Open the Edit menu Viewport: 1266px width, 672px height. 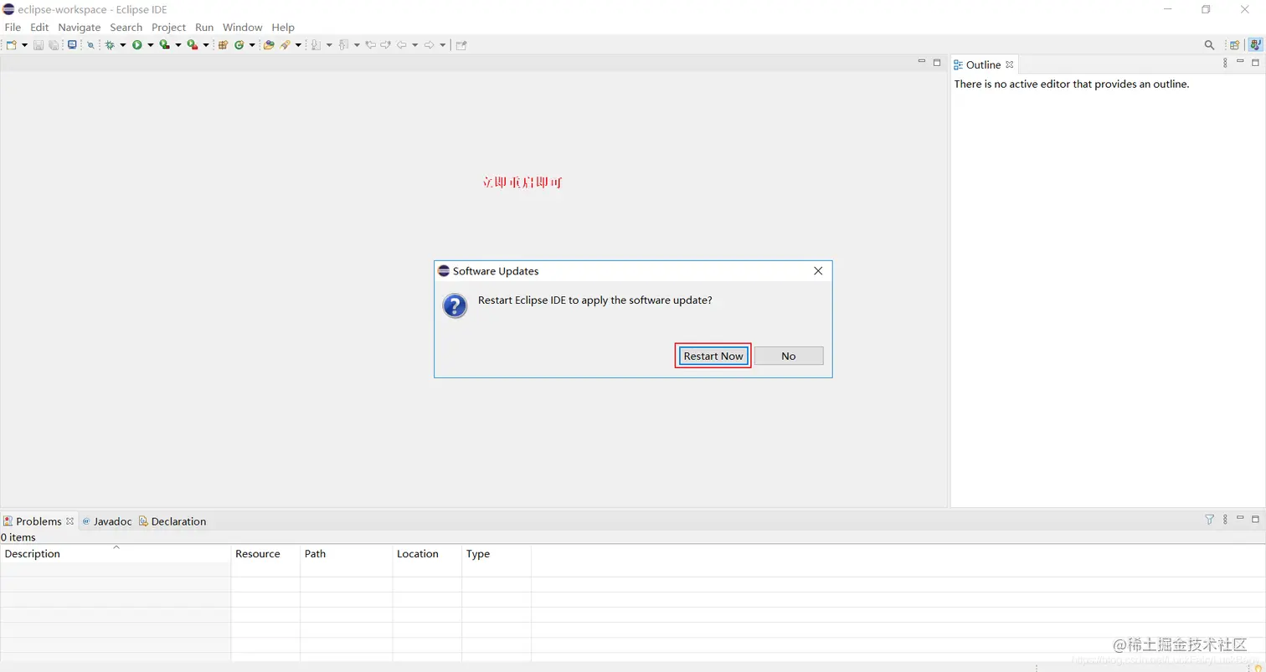[39, 27]
